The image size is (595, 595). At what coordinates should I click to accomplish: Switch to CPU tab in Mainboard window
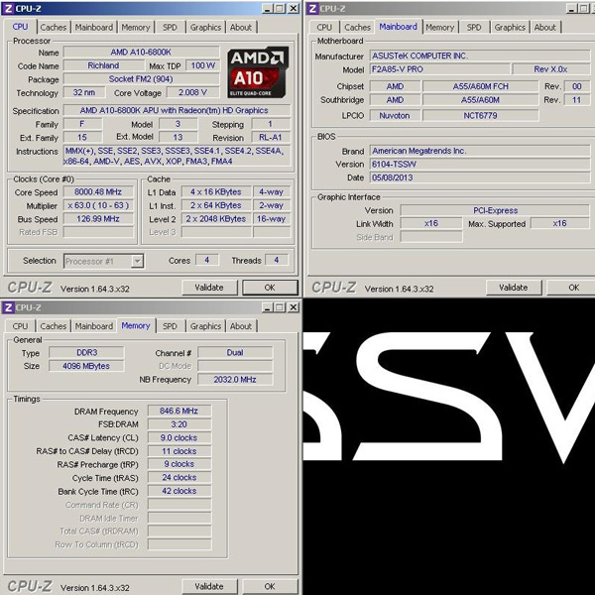tap(324, 28)
